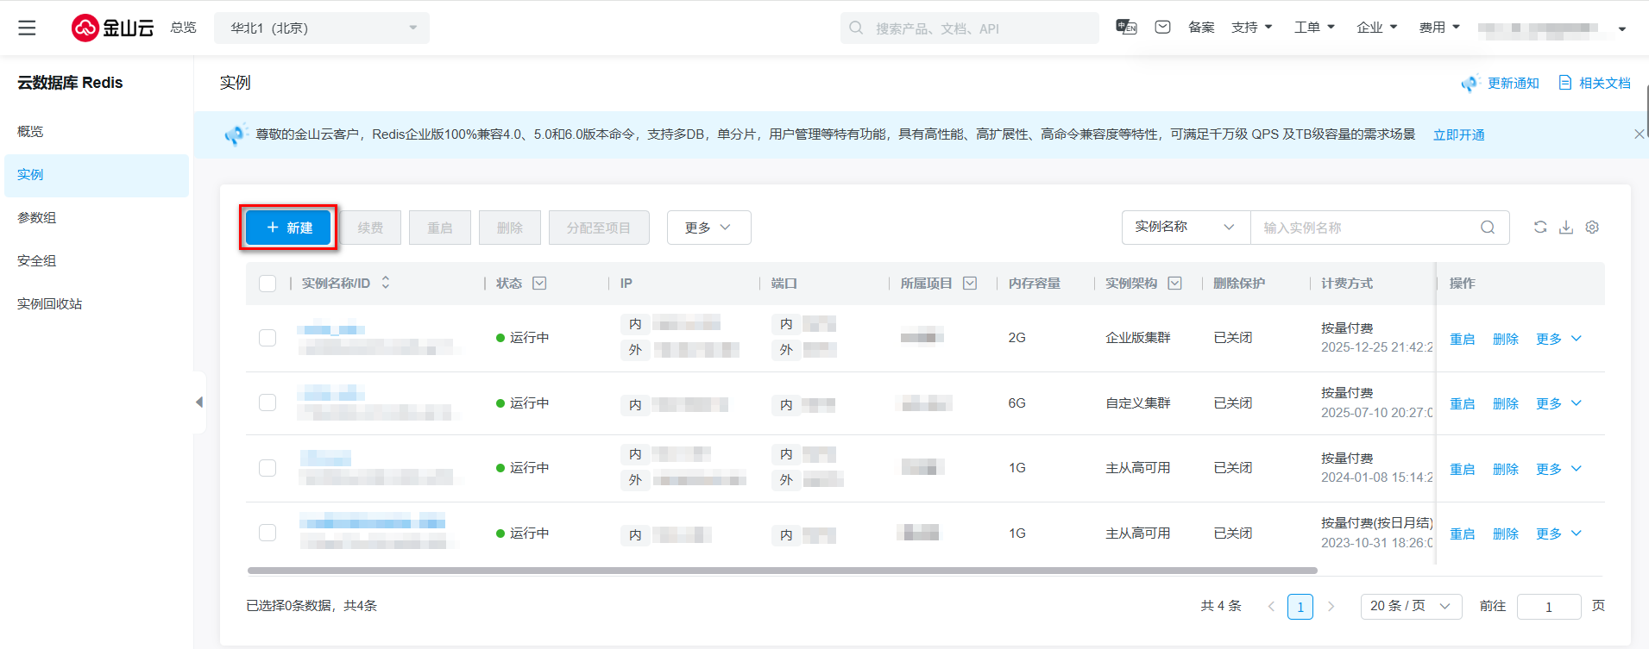Open the message inbox icon
1649x649 pixels.
1162,28
